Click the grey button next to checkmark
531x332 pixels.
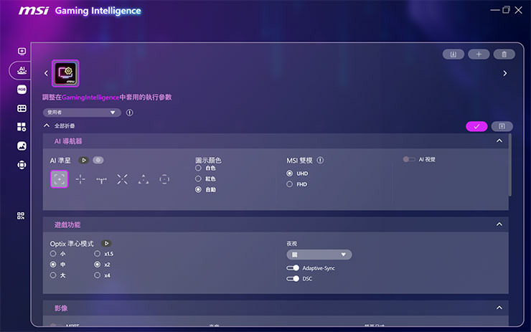pos(502,126)
